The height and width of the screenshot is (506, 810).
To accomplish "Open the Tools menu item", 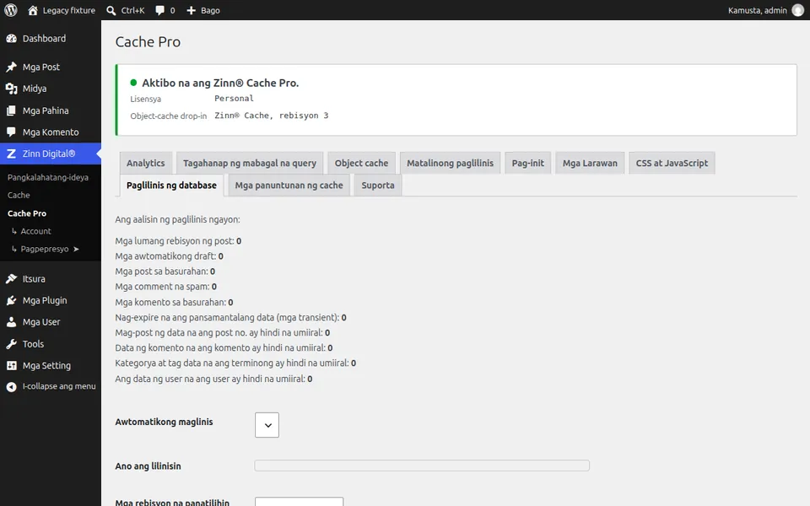I will pyautogui.click(x=51, y=344).
